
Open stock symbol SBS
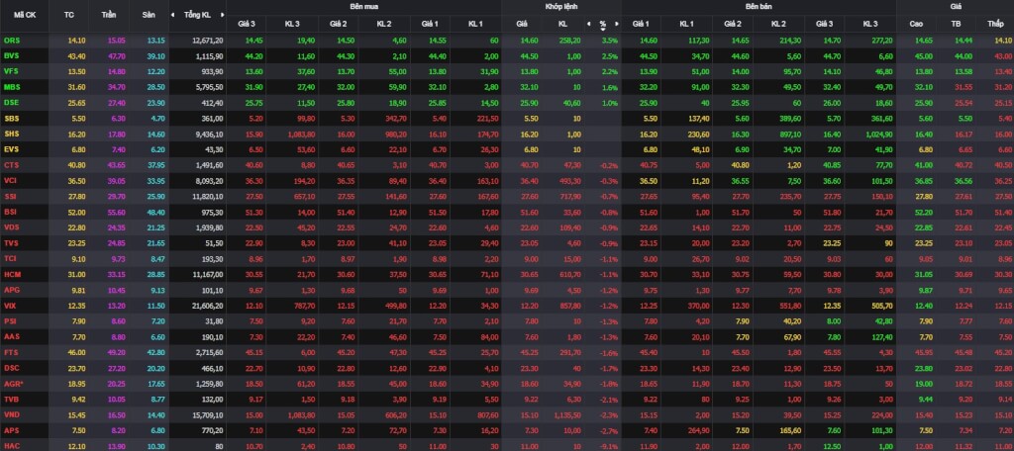[12, 119]
